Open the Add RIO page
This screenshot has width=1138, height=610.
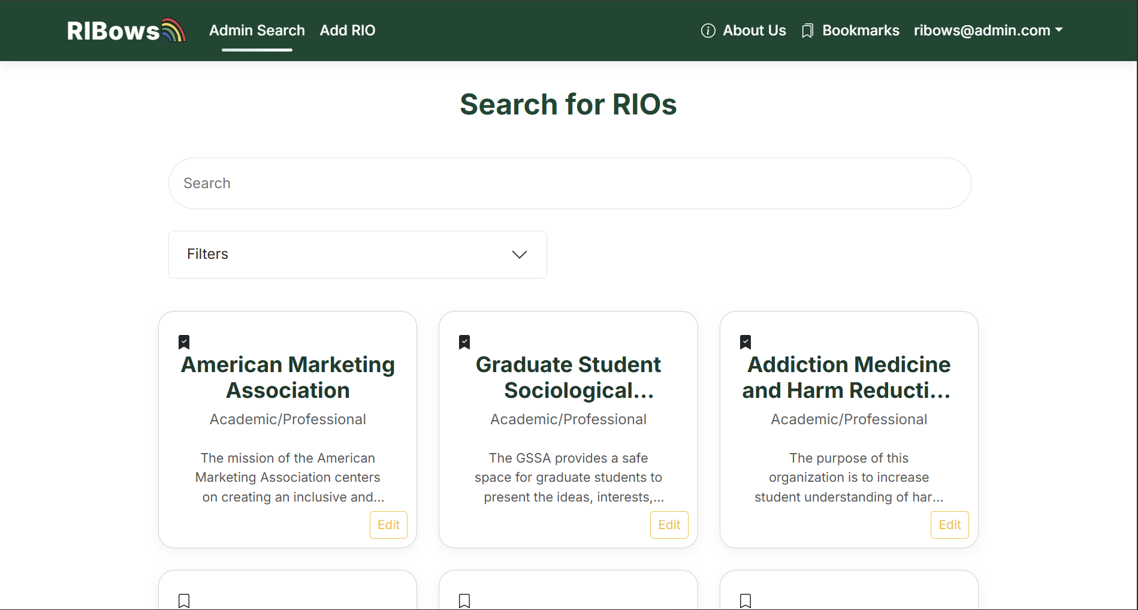pos(347,31)
